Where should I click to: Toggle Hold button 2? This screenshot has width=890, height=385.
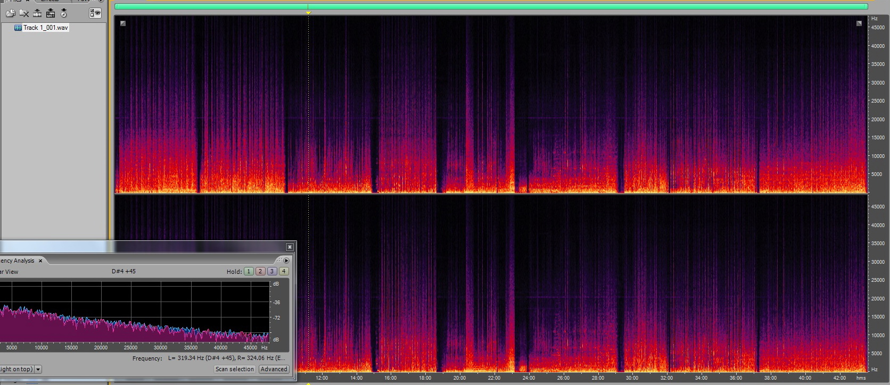click(260, 271)
